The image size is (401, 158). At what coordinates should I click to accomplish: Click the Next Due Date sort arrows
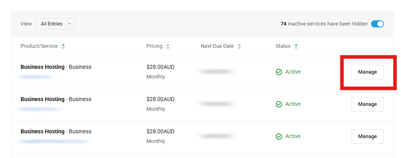239,47
